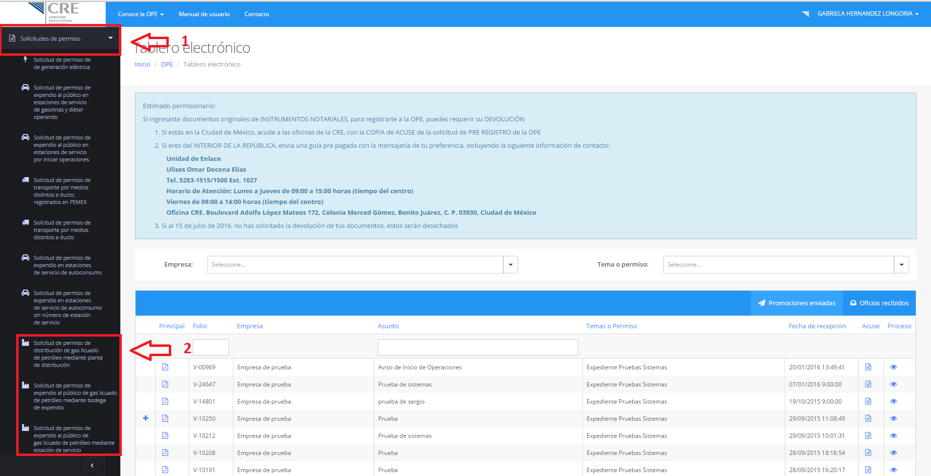Go to Inicio breadcrumb link
931x476 pixels.
(142, 64)
